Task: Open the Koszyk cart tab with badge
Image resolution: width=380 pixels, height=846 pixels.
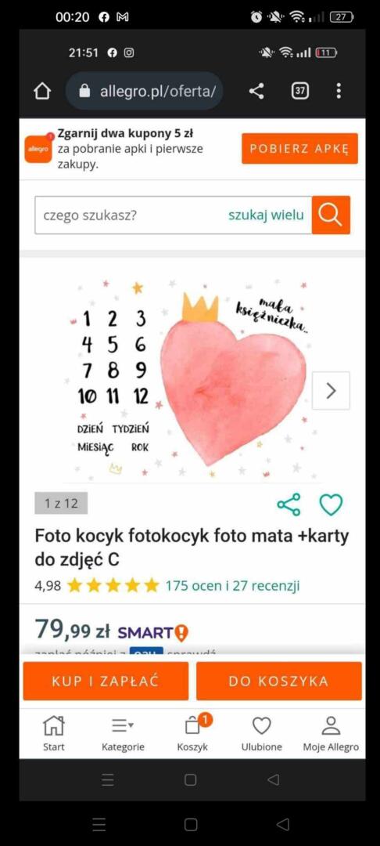Action: (x=192, y=734)
